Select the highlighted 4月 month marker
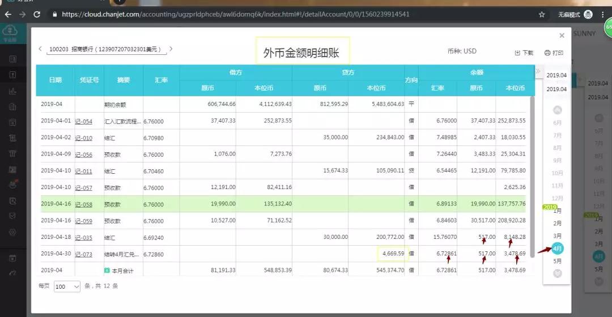Image resolution: width=612 pixels, height=317 pixels. [x=558, y=249]
